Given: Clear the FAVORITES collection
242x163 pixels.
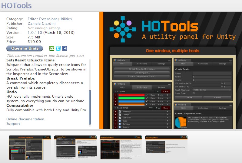Looking at the screenshot, I should (x=166, y=108).
